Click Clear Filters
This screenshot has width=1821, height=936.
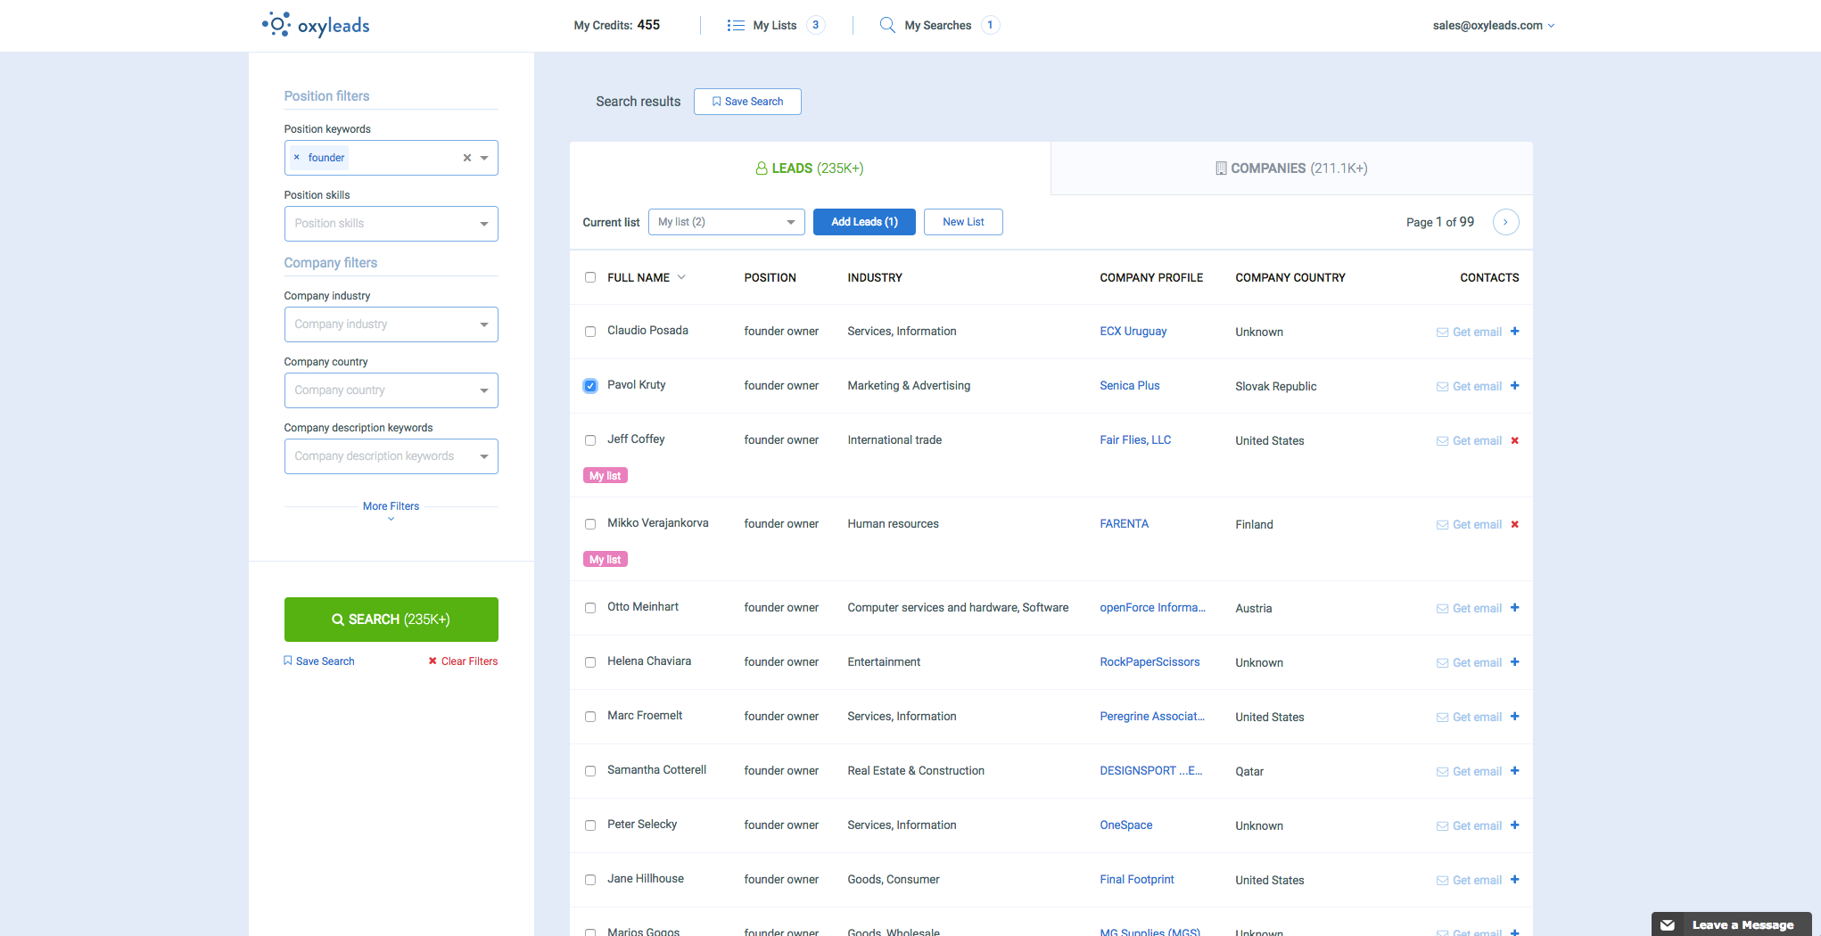click(463, 661)
